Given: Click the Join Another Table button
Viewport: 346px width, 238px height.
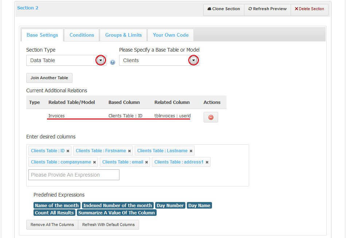Looking at the screenshot, I should [x=49, y=78].
